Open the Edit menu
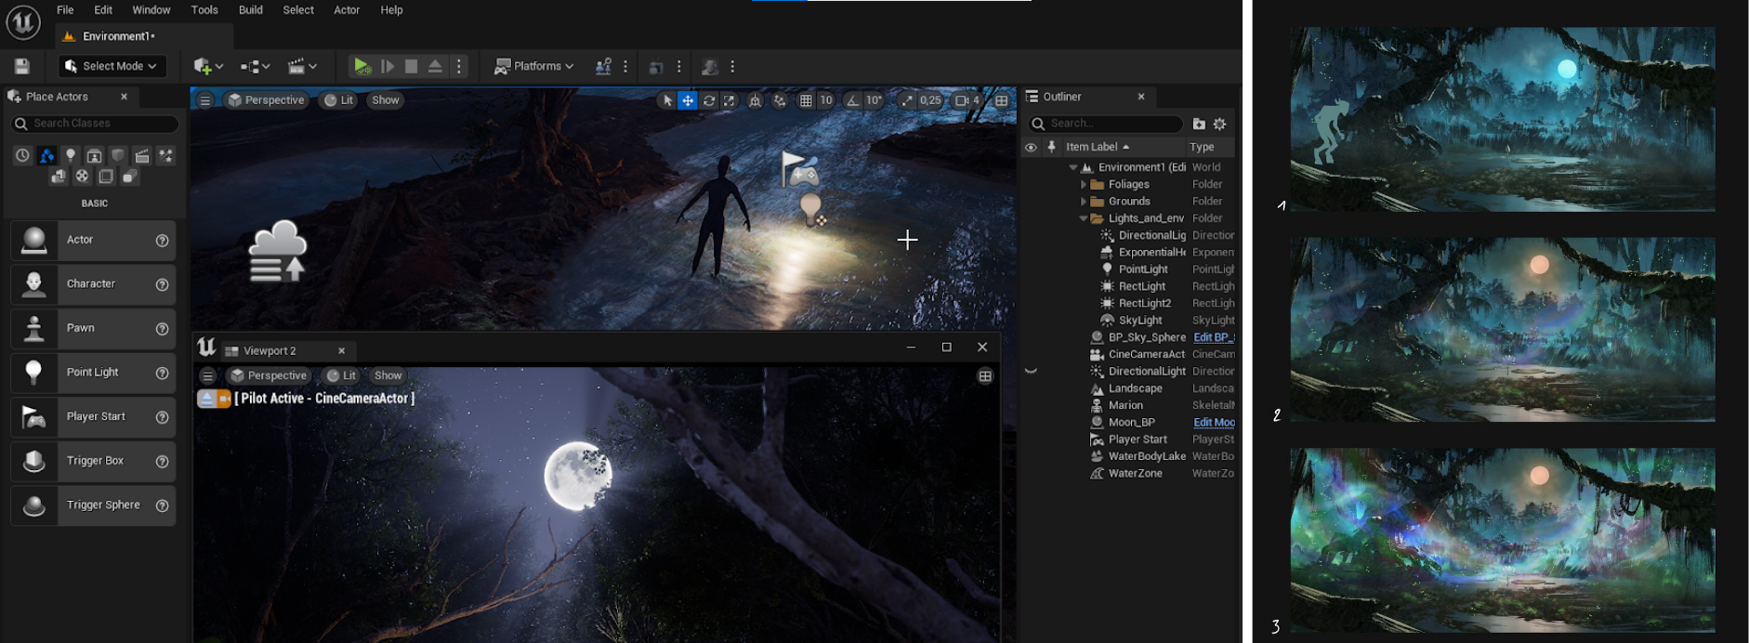The image size is (1749, 643). click(103, 10)
